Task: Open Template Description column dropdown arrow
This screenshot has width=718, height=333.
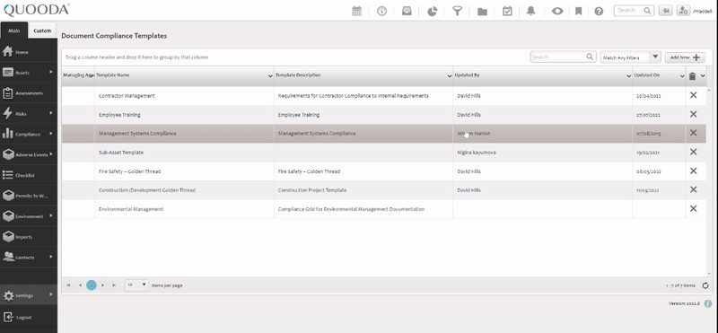Action: (450, 76)
